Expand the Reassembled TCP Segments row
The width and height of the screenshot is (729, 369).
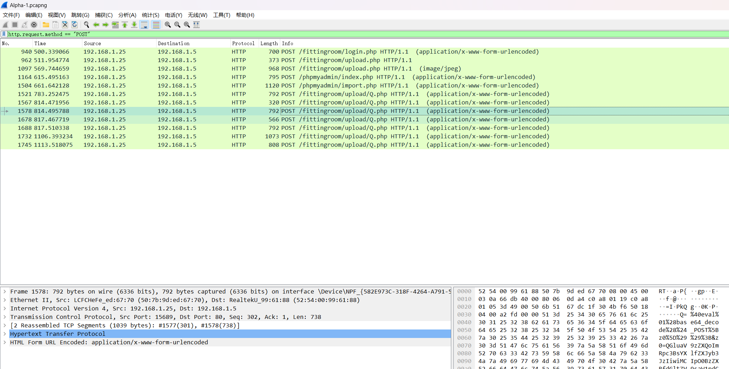point(5,325)
